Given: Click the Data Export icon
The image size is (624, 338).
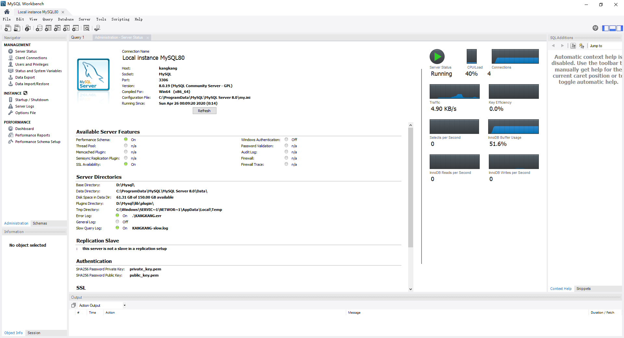Looking at the screenshot, I should coord(11,77).
